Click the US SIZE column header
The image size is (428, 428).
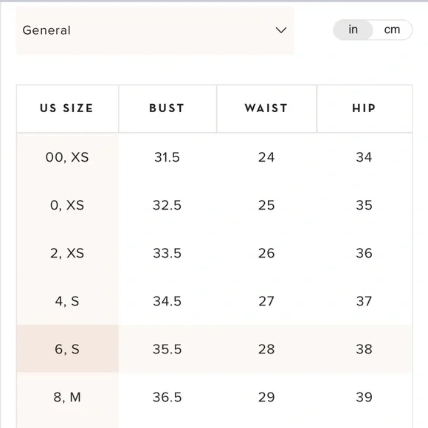coord(67,108)
